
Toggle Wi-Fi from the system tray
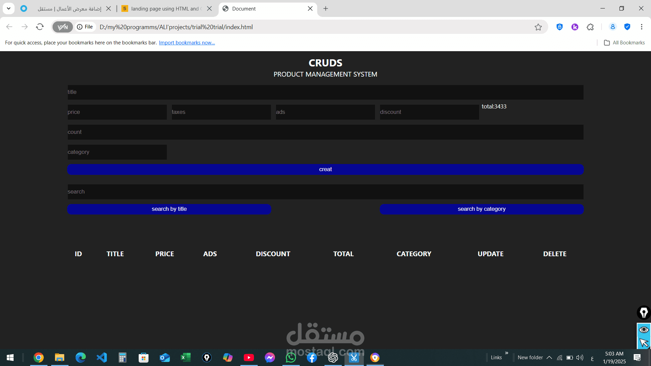tap(559, 358)
